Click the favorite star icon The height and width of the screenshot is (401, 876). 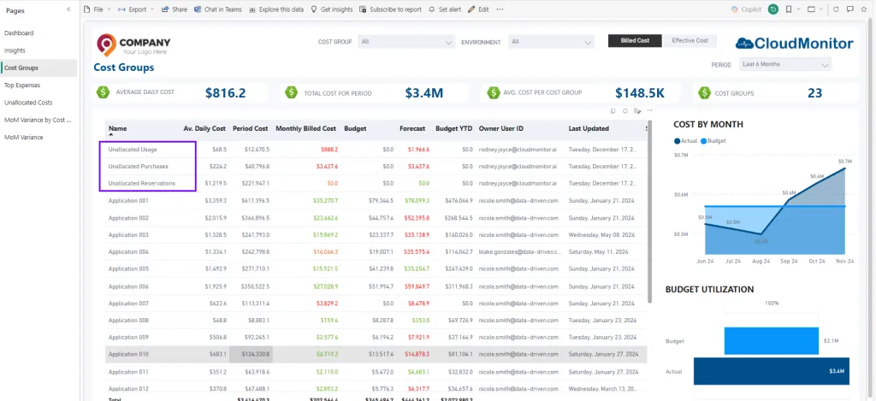(864, 9)
